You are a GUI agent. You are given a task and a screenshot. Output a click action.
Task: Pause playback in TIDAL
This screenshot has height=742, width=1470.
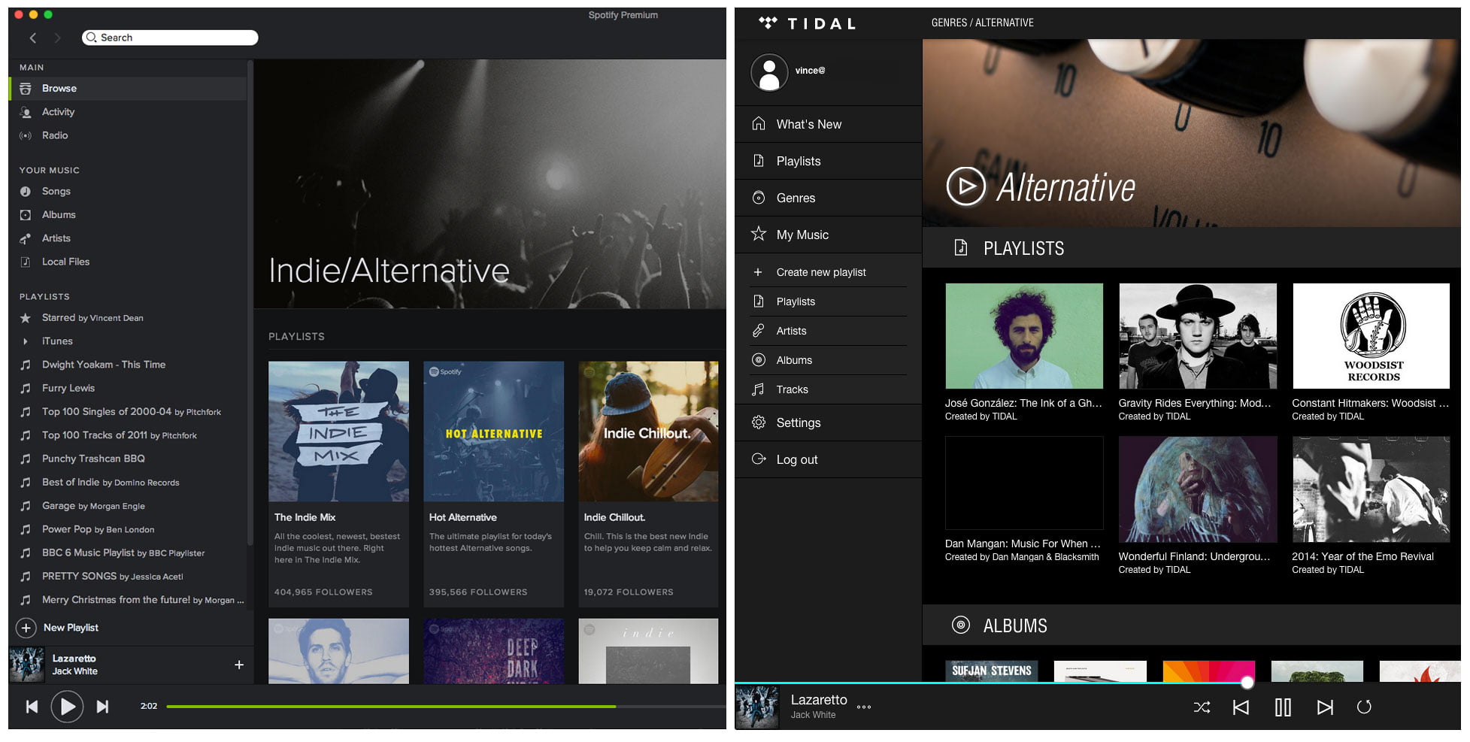[x=1283, y=707]
